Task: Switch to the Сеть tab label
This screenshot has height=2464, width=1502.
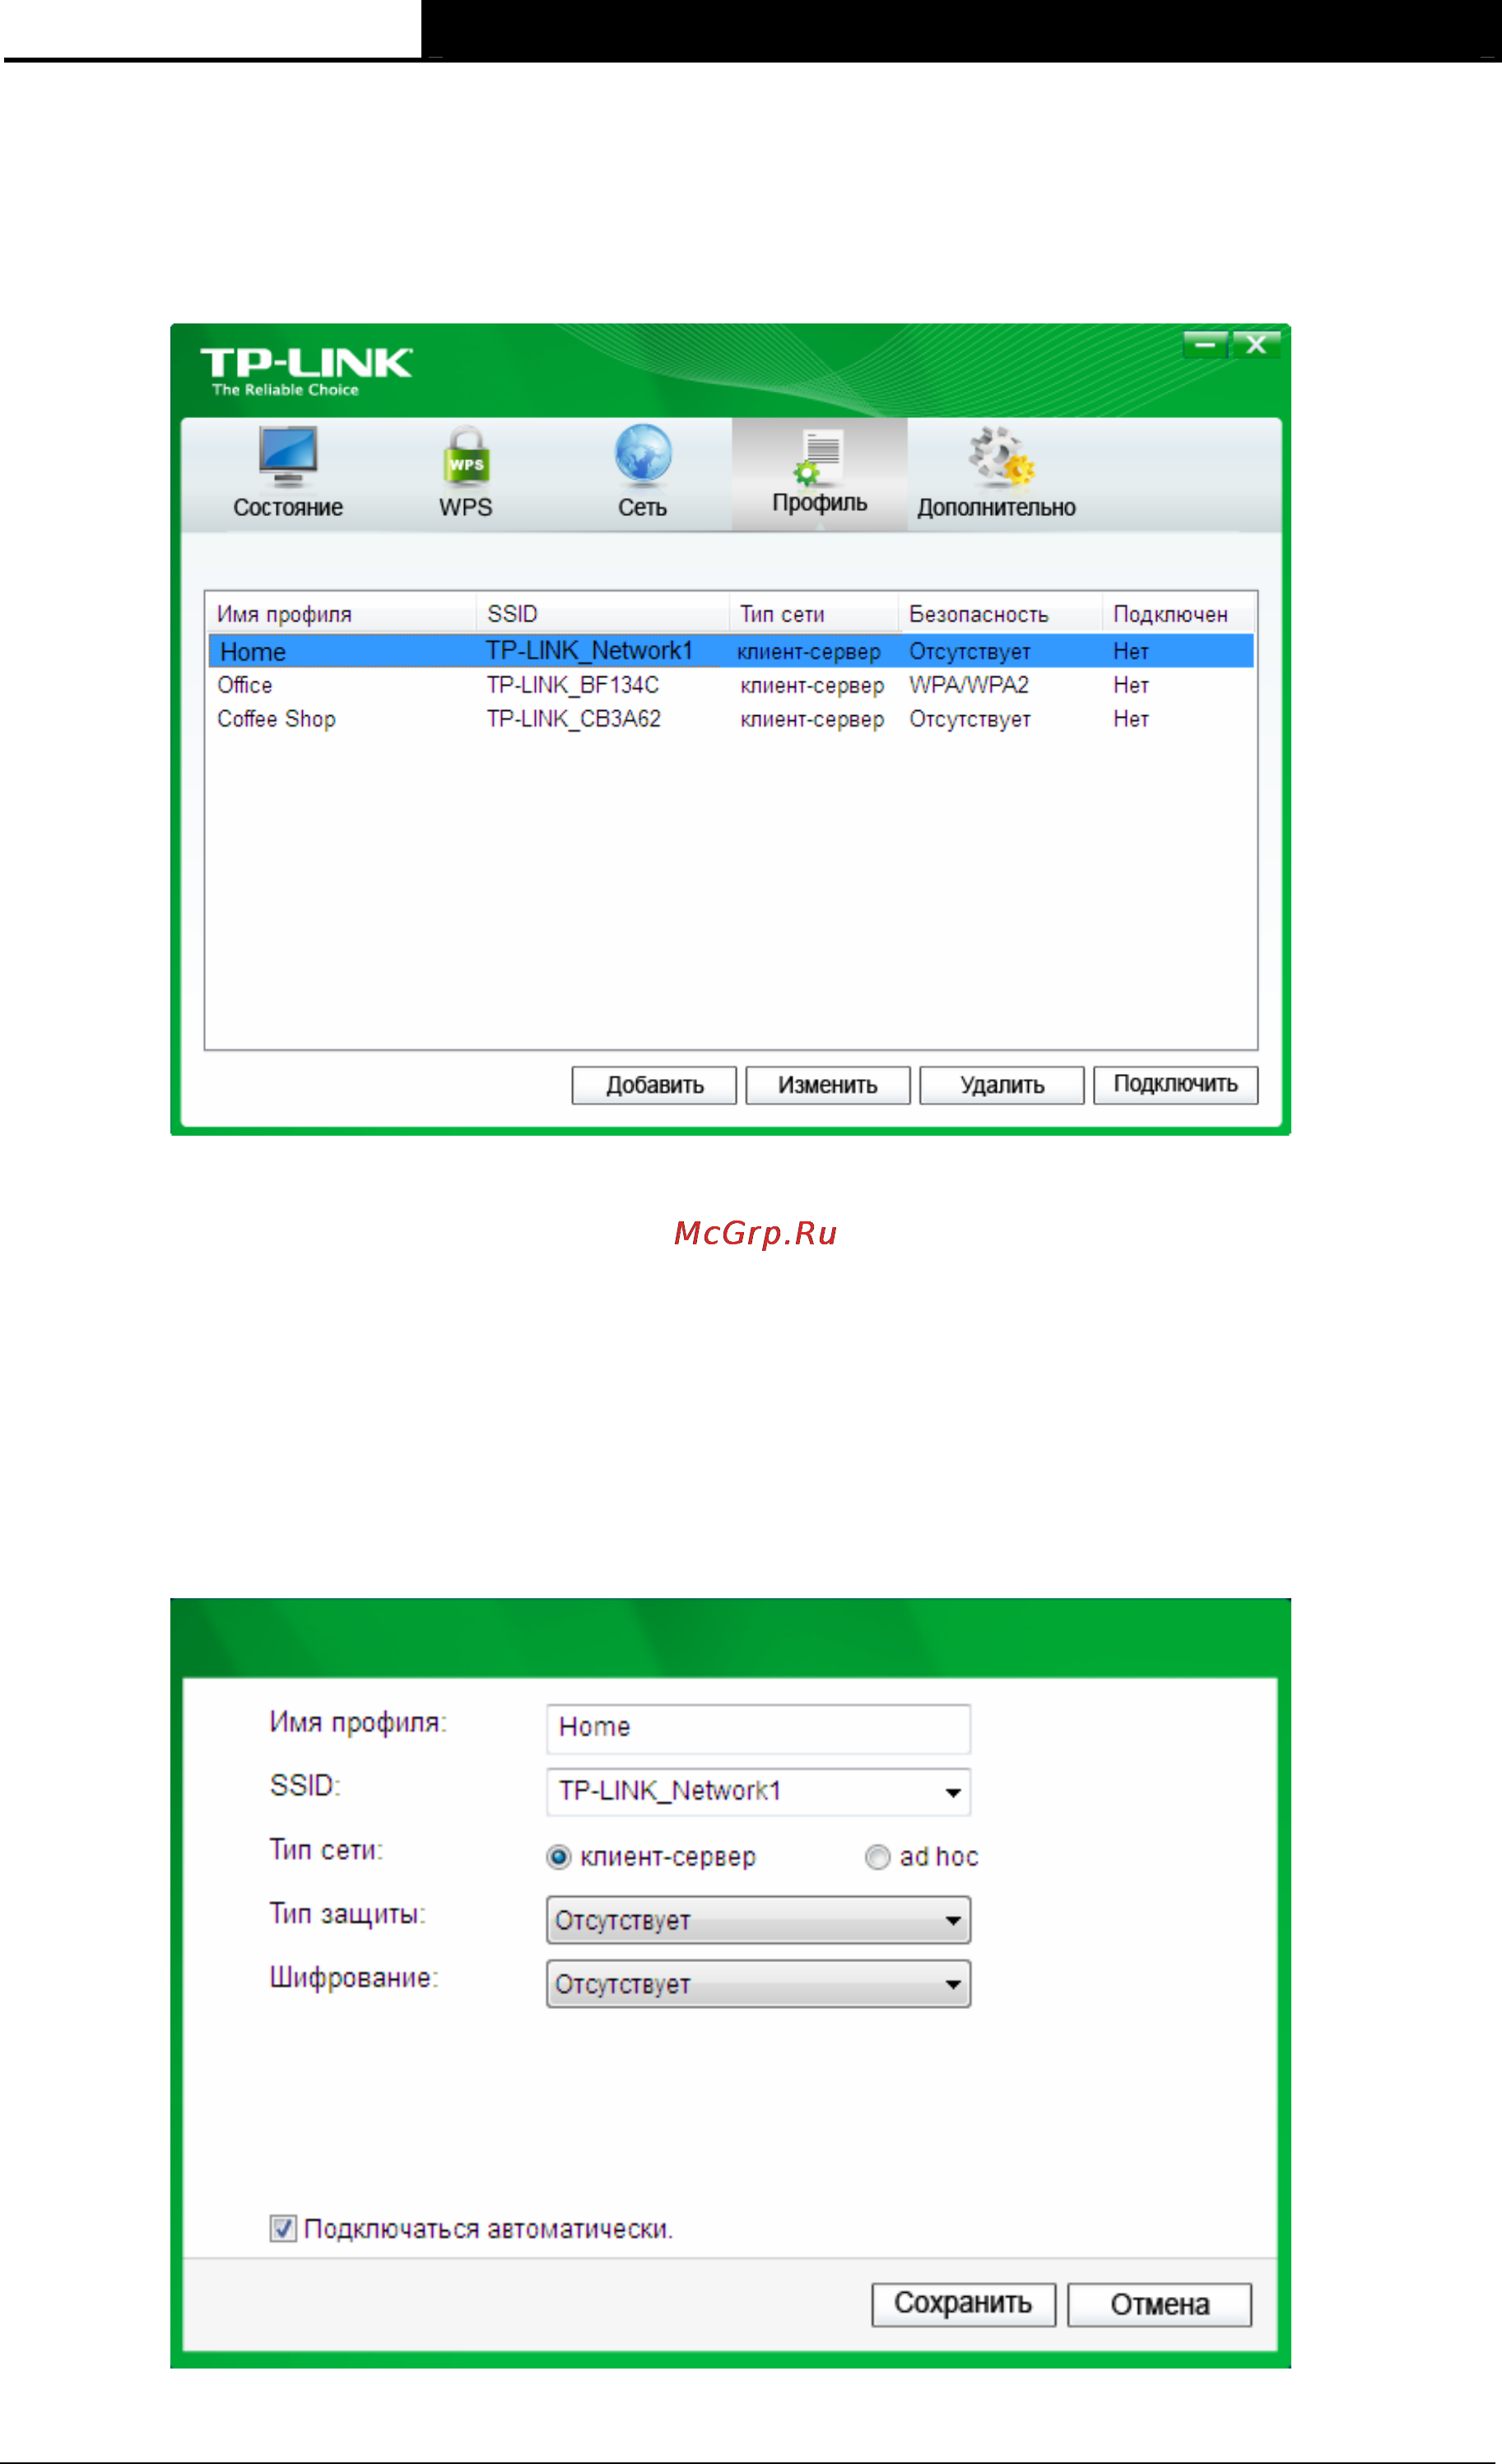Action: pos(642,507)
